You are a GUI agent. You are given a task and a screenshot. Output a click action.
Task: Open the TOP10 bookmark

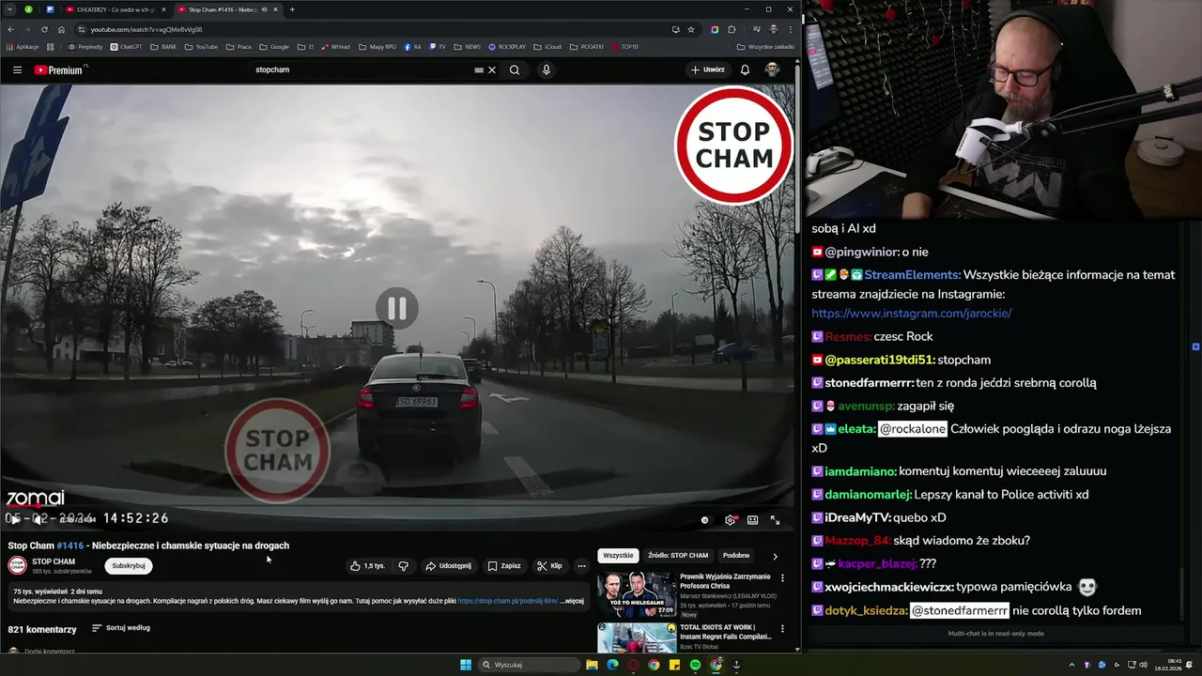[625, 46]
